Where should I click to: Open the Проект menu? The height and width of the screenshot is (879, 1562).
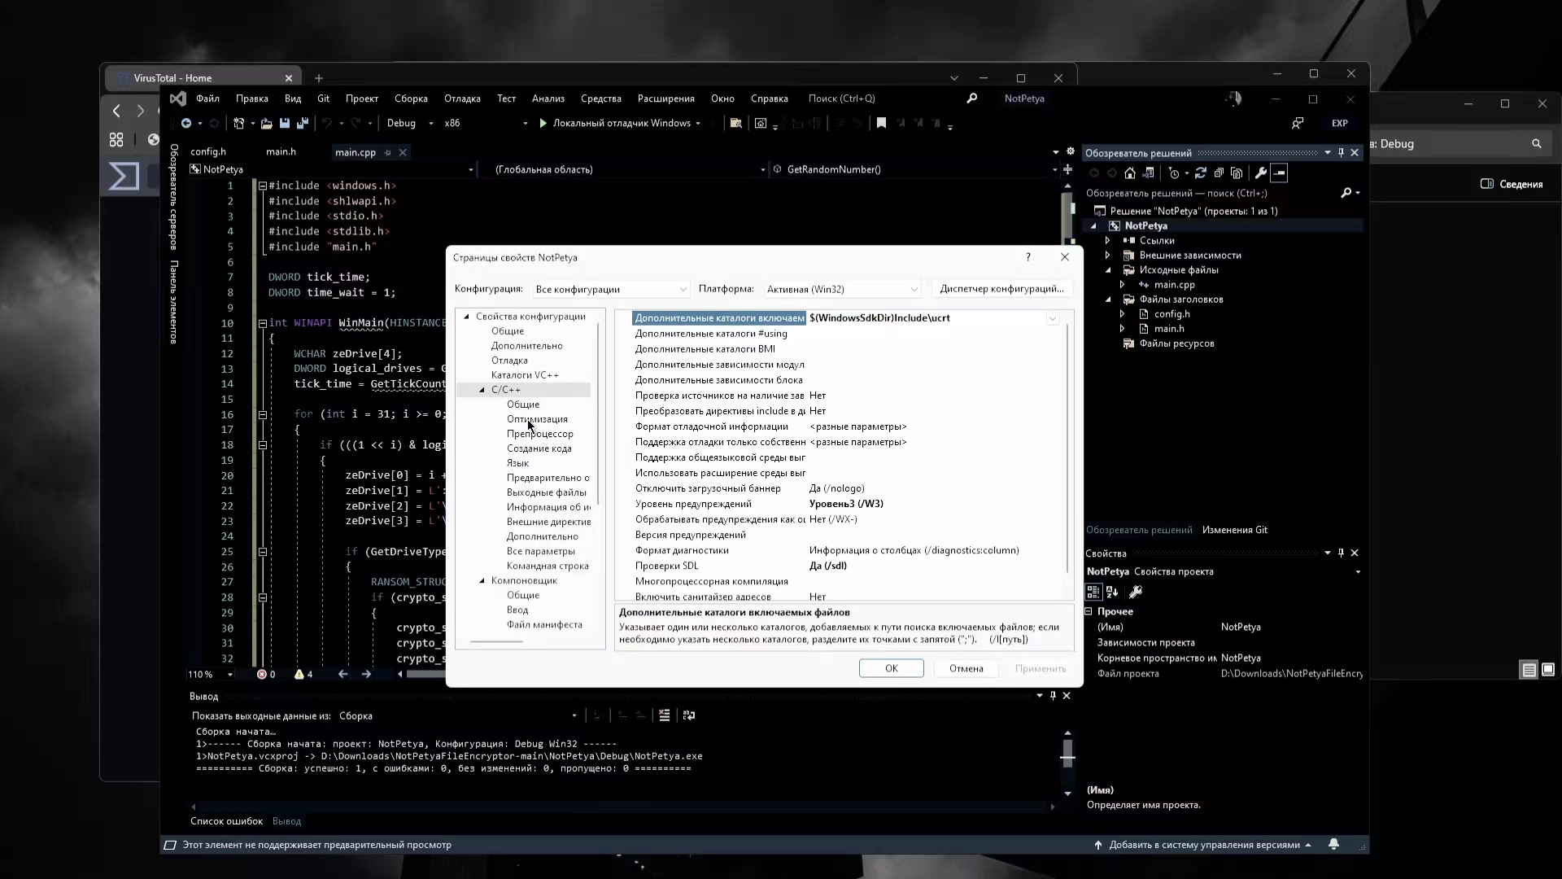pos(362,98)
